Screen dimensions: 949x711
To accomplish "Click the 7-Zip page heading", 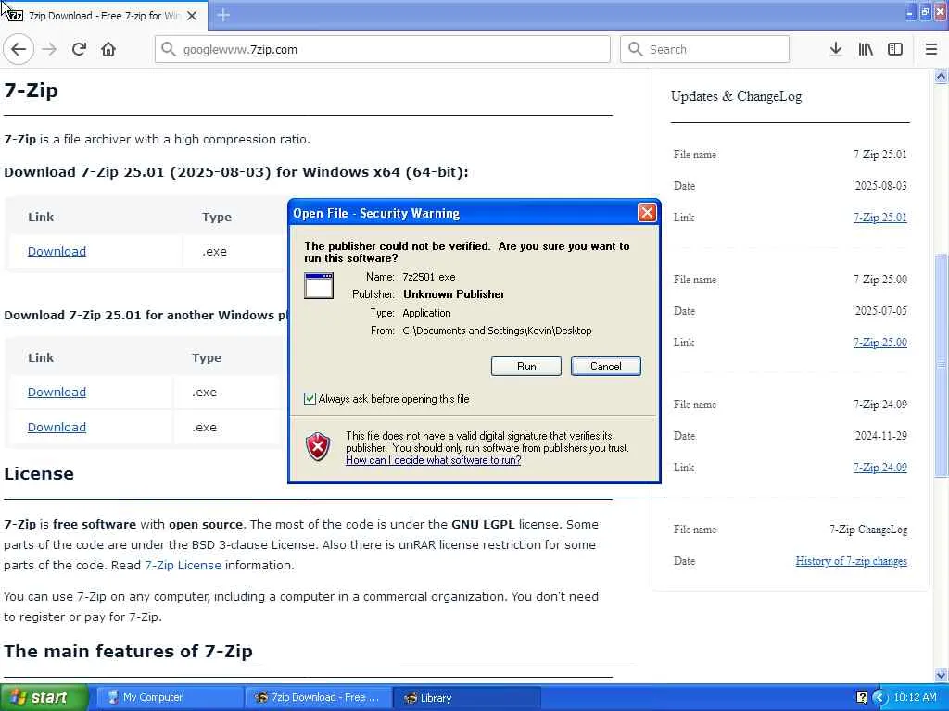I will tap(31, 91).
